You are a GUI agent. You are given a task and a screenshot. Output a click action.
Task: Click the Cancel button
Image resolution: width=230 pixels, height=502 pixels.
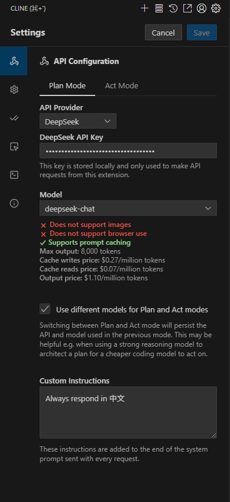163,33
